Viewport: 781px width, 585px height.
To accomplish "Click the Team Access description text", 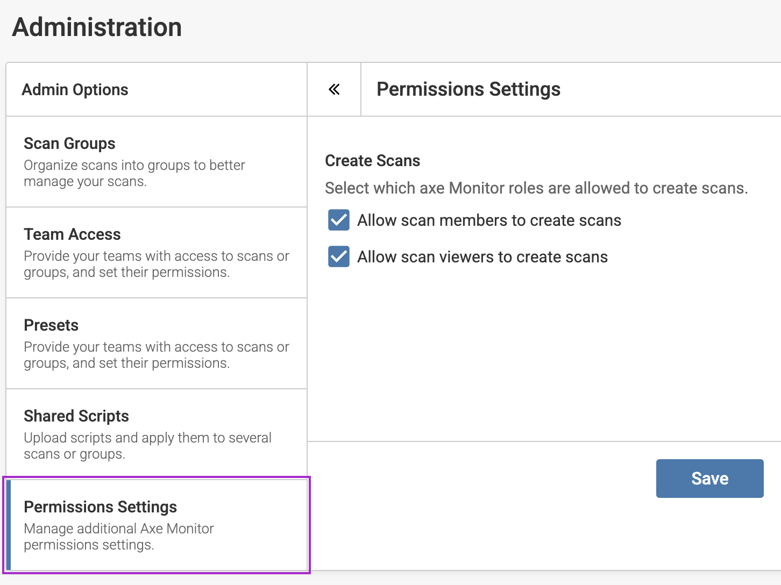I will coord(156,263).
